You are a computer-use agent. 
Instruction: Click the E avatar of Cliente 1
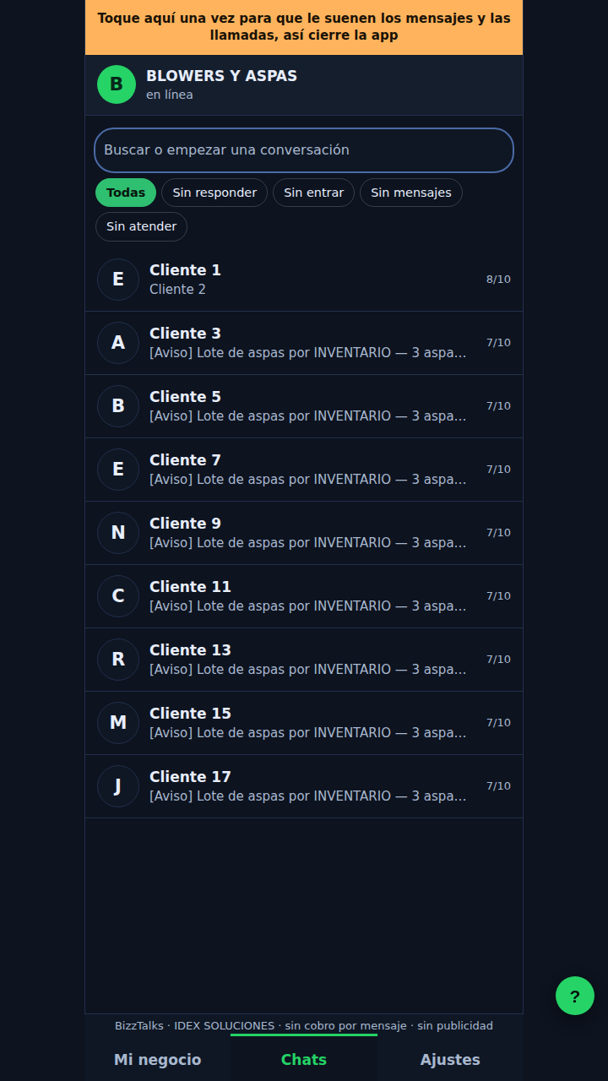pos(118,280)
